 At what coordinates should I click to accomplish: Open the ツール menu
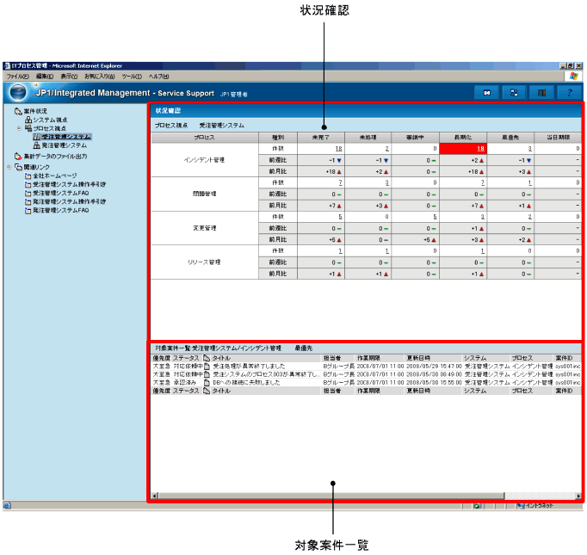click(x=132, y=76)
